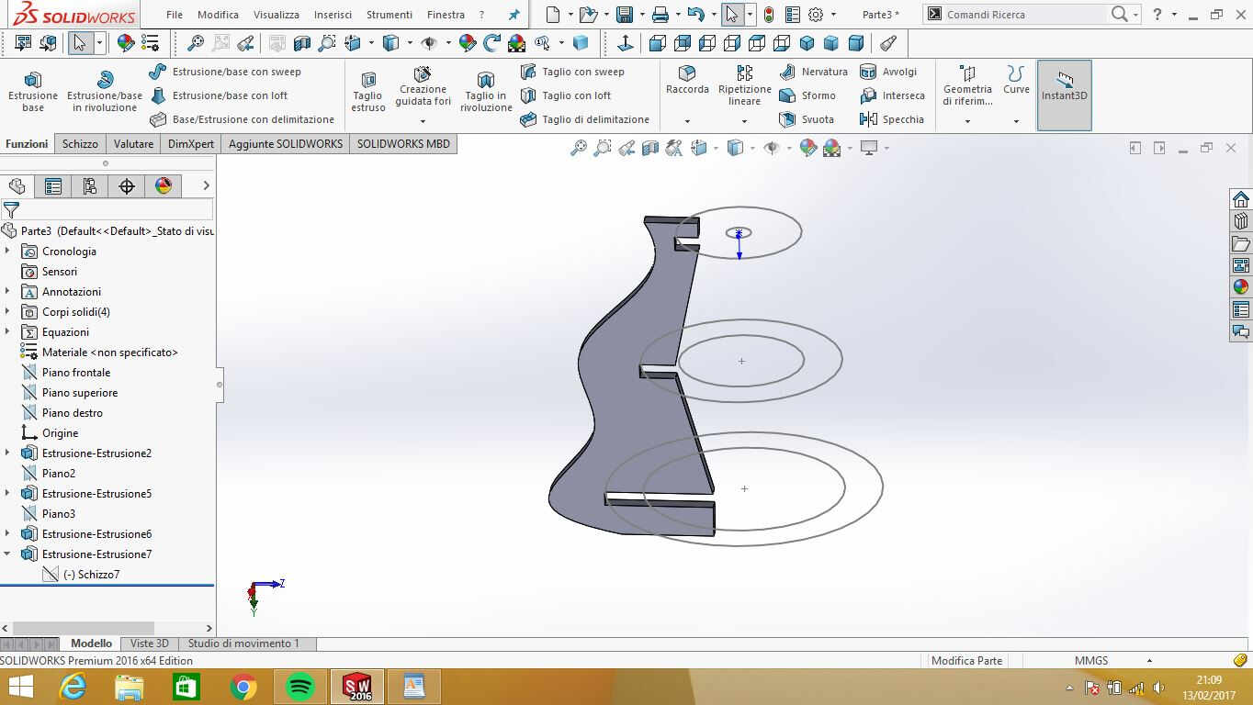The image size is (1253, 705).
Task: Open Geometria di riferimento tool
Action: tap(967, 86)
